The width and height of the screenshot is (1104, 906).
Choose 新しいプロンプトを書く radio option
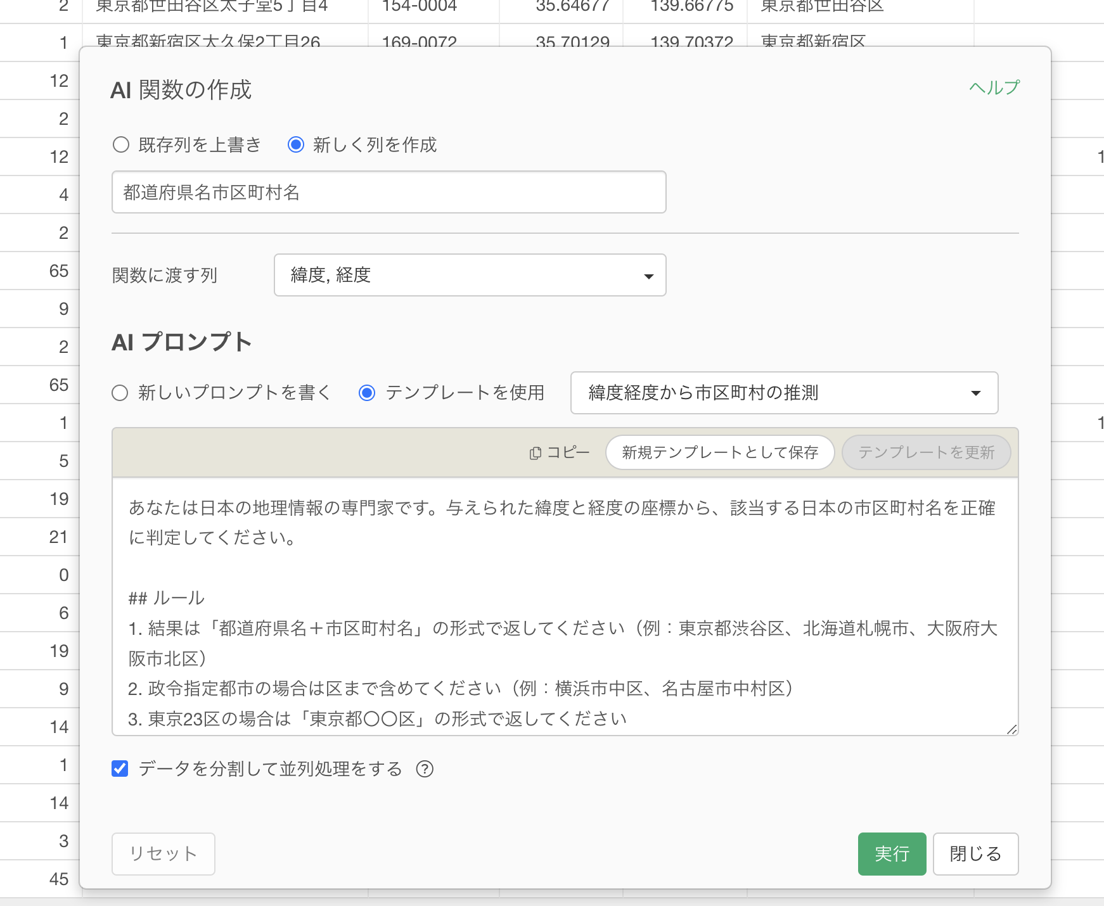point(120,393)
